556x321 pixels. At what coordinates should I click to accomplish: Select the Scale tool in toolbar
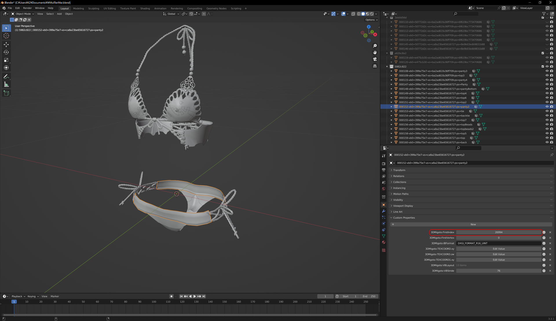[x=6, y=60]
